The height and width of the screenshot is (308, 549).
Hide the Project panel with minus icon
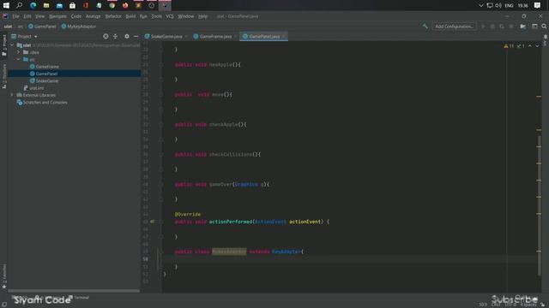(x=136, y=36)
